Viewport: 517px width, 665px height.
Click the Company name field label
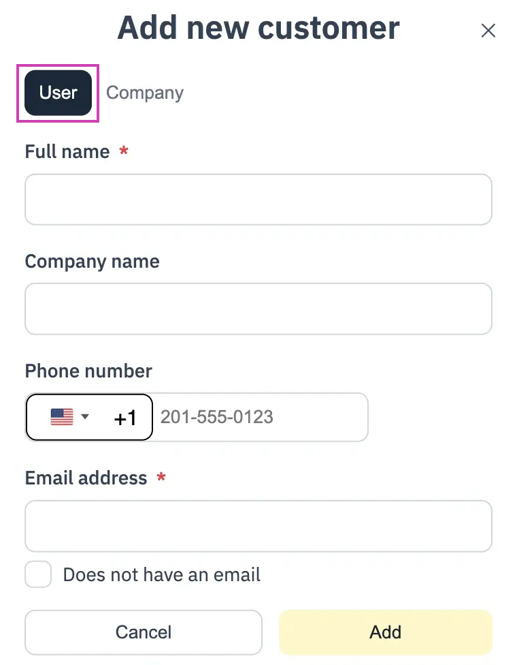(93, 262)
